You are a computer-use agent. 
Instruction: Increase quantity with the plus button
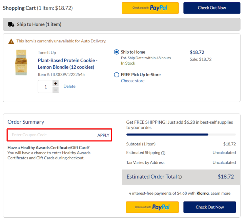(x=56, y=83)
